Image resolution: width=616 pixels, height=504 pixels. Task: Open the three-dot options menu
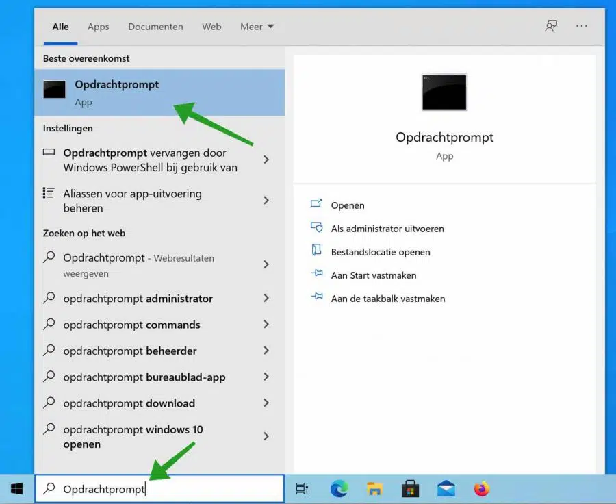581,26
